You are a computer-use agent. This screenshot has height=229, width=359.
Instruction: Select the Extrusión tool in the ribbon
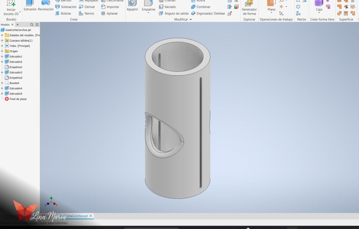30,6
